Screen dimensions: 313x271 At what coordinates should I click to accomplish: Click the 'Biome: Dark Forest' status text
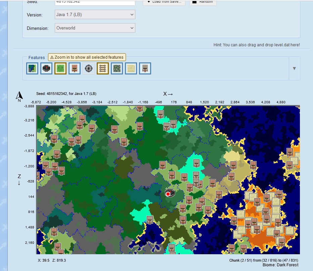click(280, 265)
